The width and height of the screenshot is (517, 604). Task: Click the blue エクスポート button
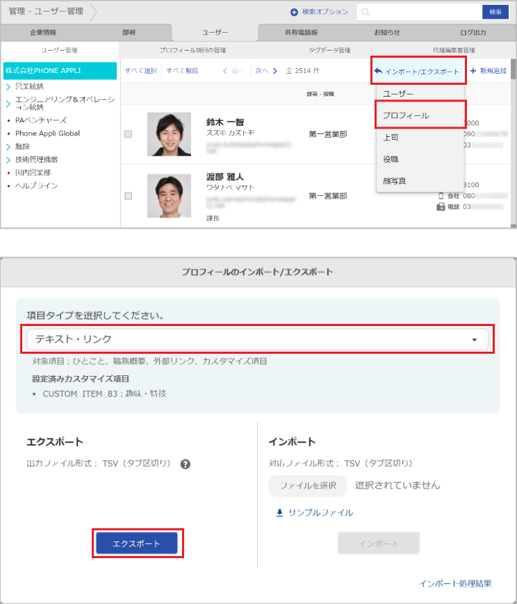click(x=137, y=544)
